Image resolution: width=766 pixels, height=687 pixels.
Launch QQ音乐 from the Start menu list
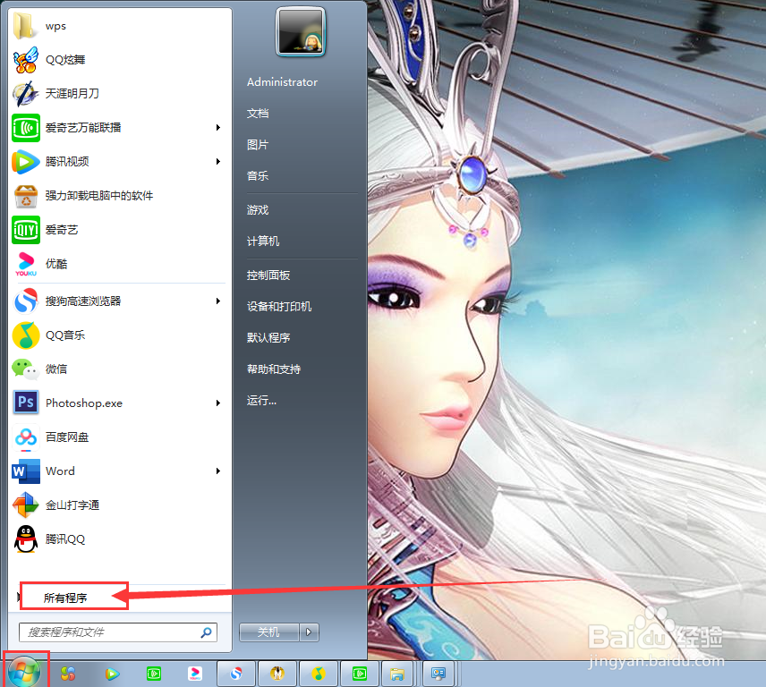[118, 335]
